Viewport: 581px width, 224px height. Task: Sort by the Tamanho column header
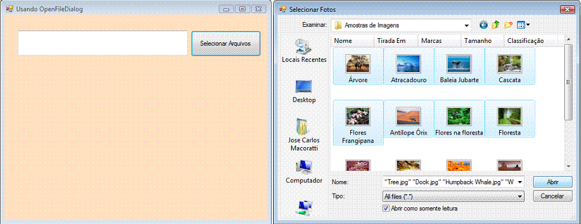click(x=478, y=41)
